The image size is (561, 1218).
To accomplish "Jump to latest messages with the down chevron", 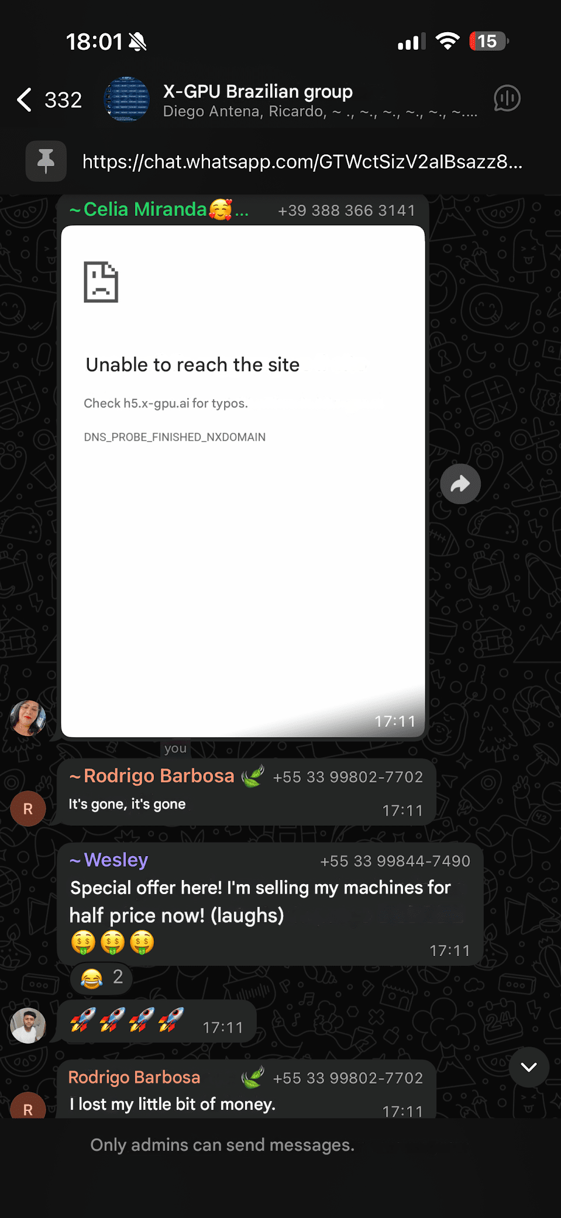I will (x=529, y=1067).
